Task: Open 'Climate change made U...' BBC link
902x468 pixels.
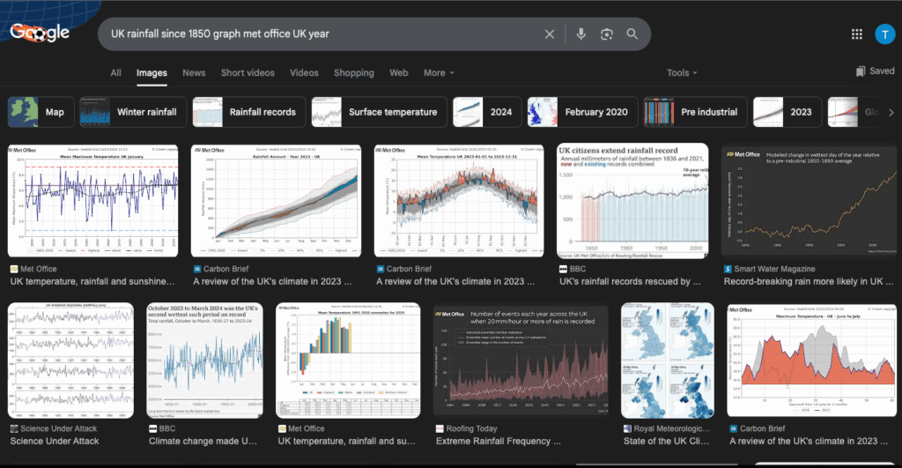Action: [x=203, y=442]
